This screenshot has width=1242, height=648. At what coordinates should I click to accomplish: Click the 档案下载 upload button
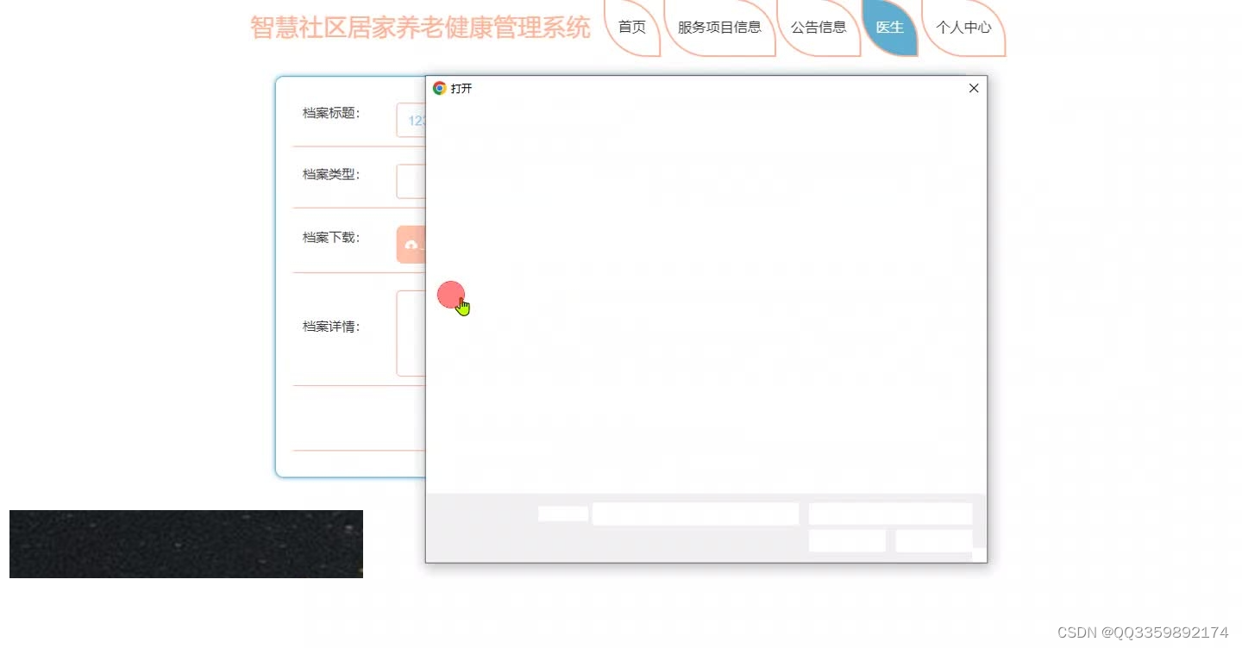[411, 245]
